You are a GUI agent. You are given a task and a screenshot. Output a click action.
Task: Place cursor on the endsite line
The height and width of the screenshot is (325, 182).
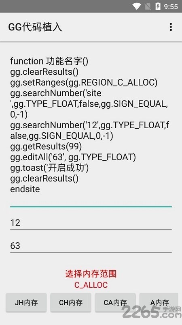[25, 189]
